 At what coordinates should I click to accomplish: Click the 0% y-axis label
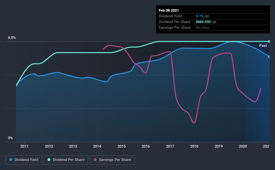[10, 138]
